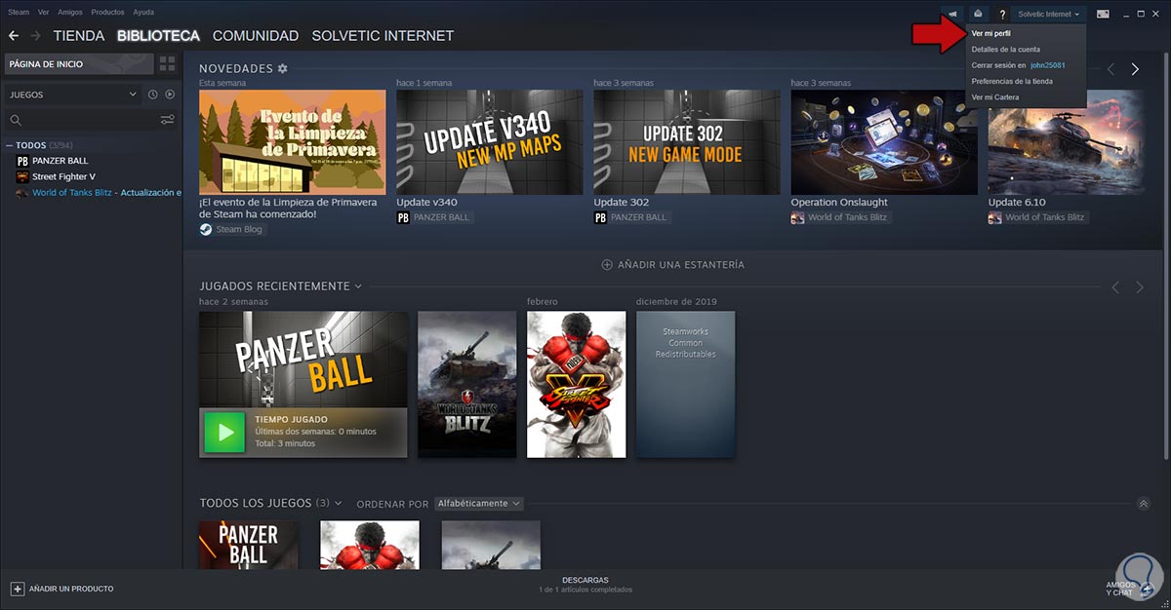Click Steam Blog logo under news
Viewport: 1171px width, 610px height.
[x=206, y=230]
